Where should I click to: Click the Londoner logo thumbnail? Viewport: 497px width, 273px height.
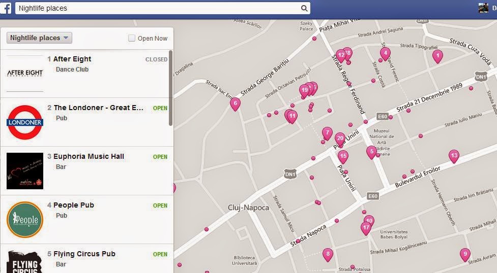[25, 122]
